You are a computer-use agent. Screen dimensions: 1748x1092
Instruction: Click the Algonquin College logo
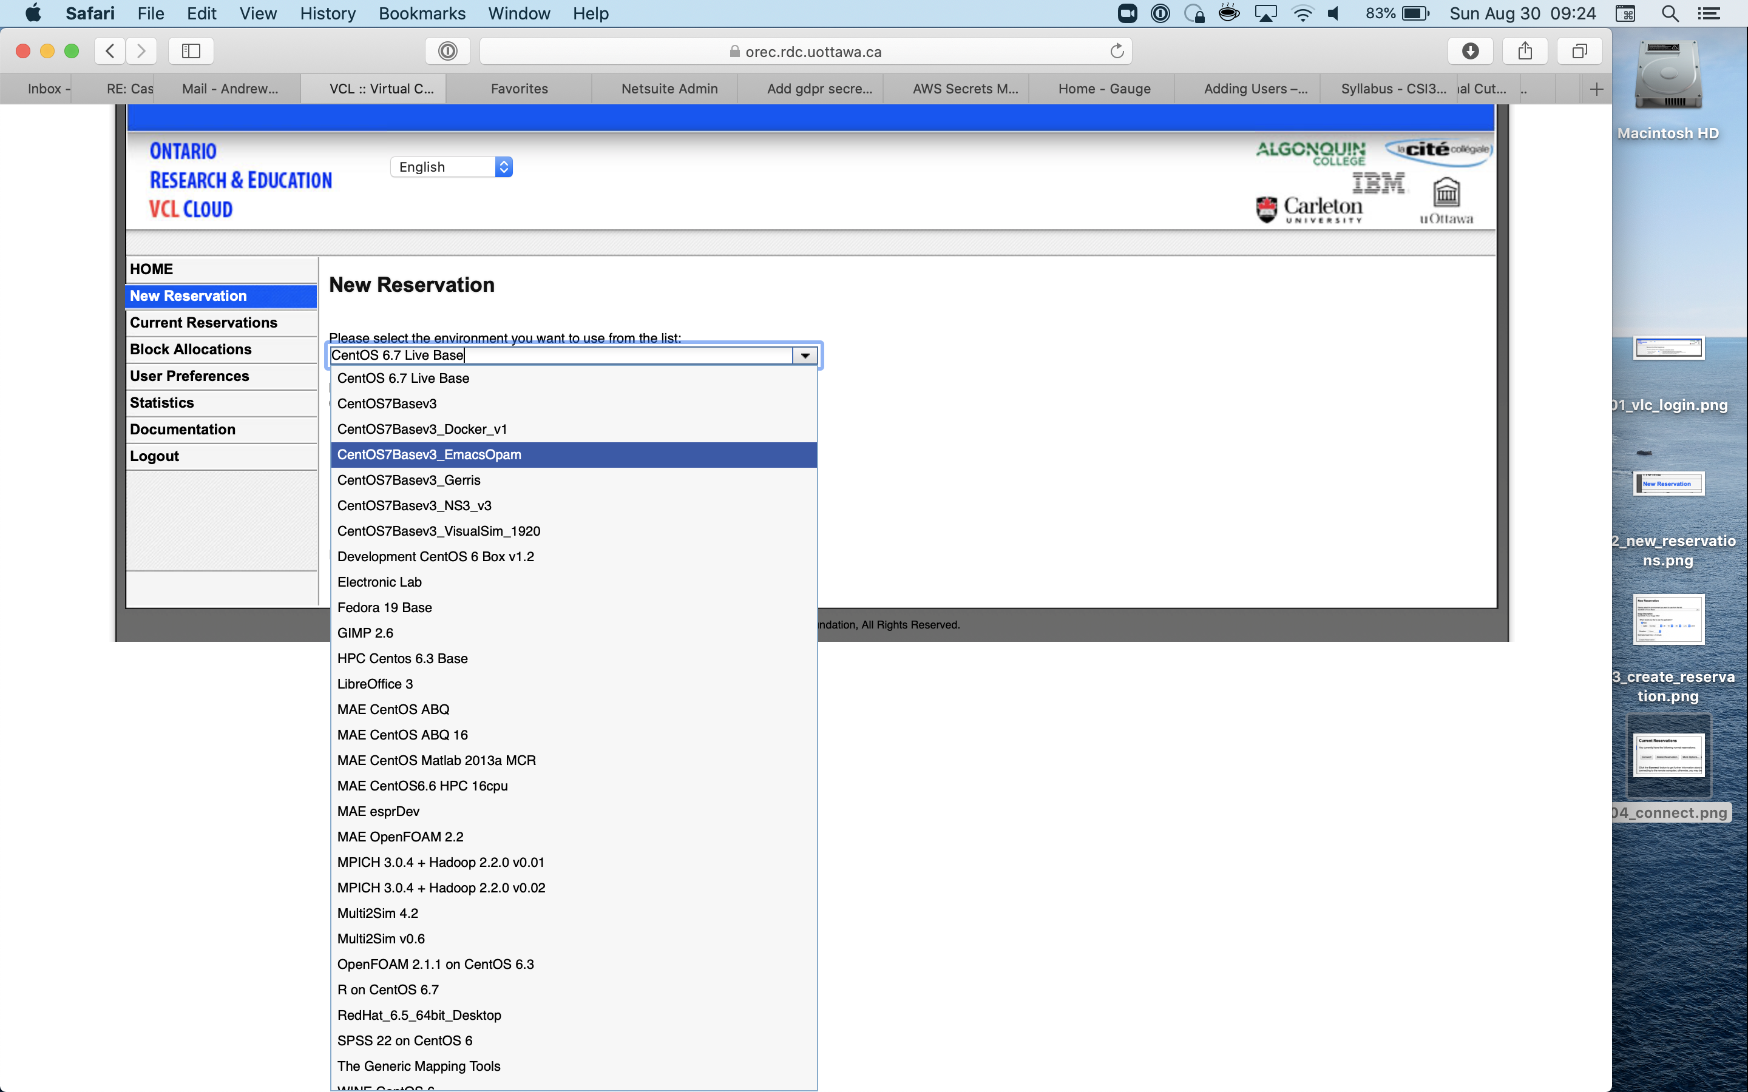[x=1311, y=153]
